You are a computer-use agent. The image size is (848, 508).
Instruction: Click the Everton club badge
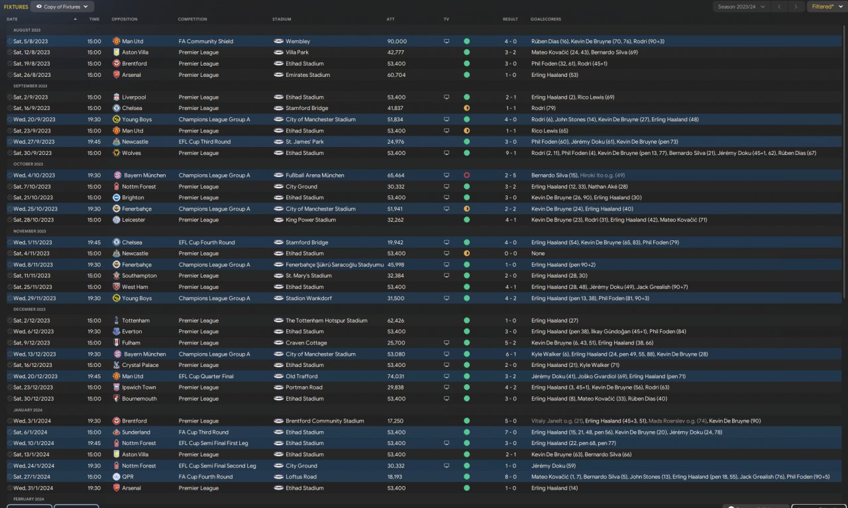[x=117, y=331]
